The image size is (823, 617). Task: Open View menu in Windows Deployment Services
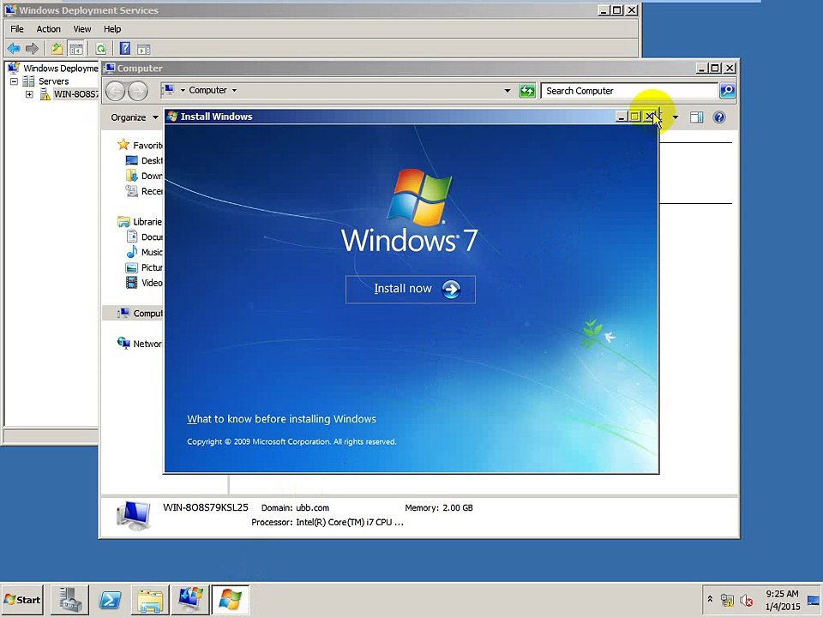(x=82, y=29)
